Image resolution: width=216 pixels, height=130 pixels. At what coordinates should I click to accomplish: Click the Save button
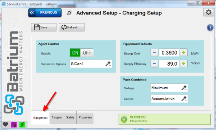tap(44, 27)
